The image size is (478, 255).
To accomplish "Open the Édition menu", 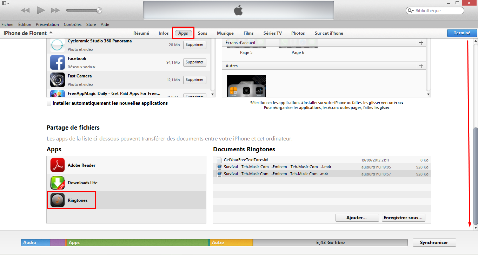I will [25, 25].
